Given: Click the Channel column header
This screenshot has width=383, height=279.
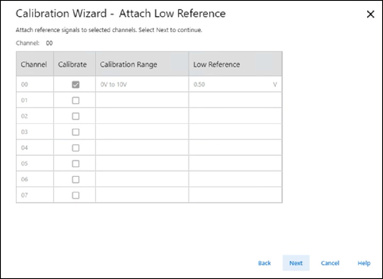Looking at the screenshot, I should (34, 65).
